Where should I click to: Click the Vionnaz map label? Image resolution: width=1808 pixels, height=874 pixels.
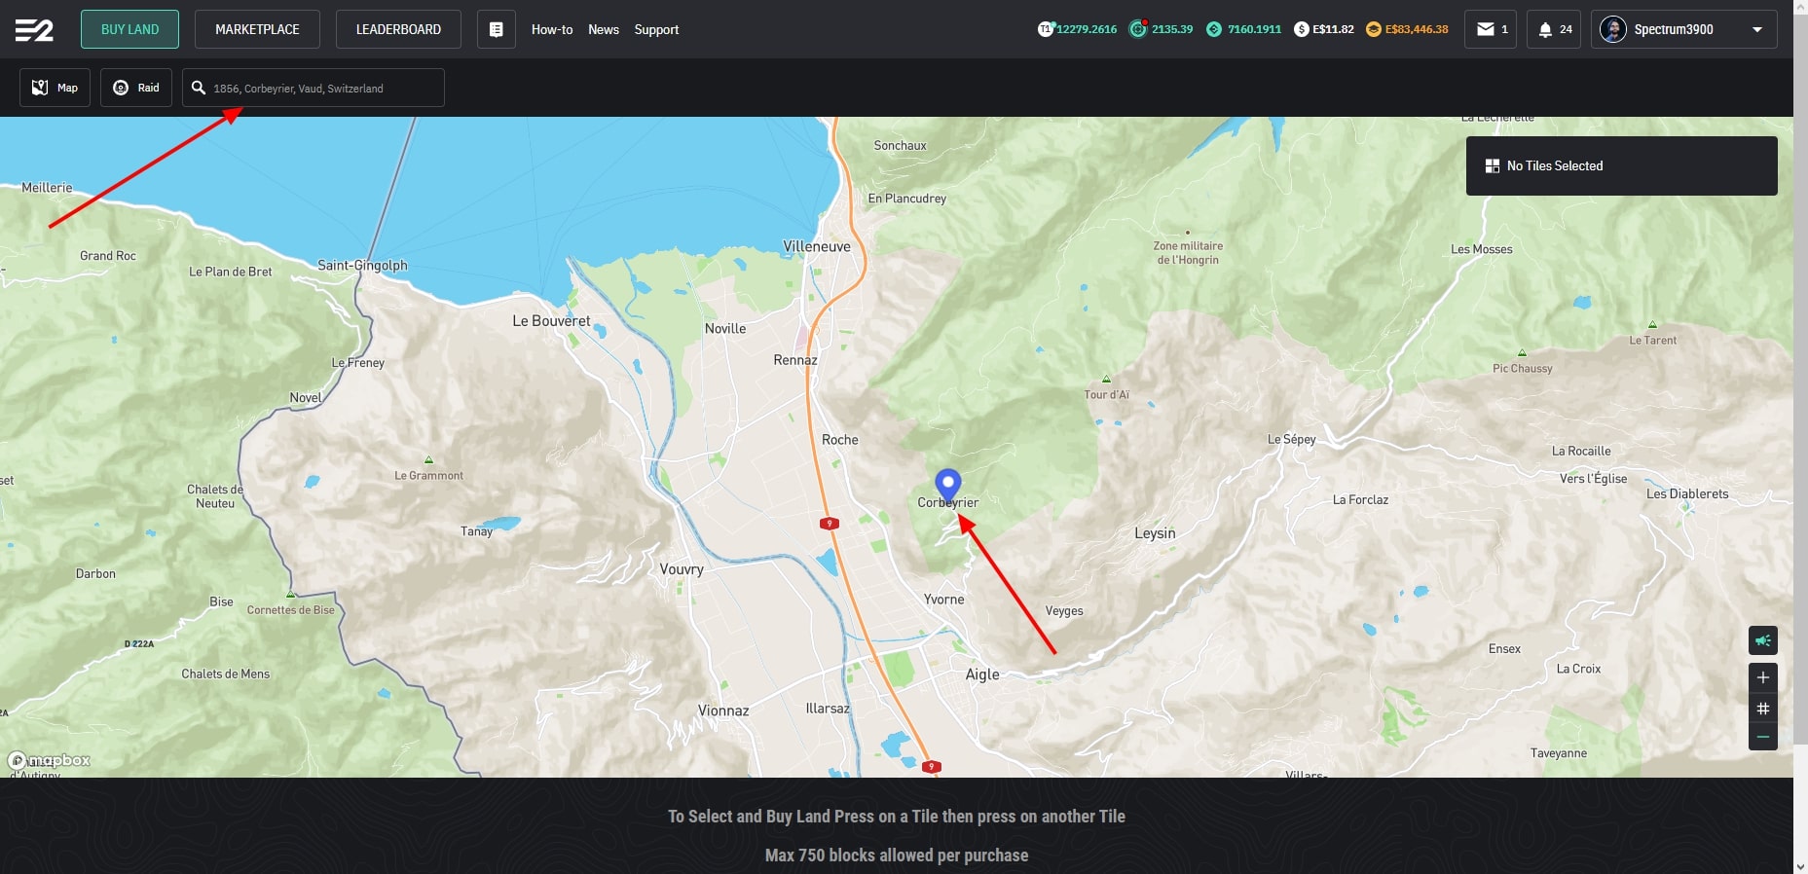(723, 711)
